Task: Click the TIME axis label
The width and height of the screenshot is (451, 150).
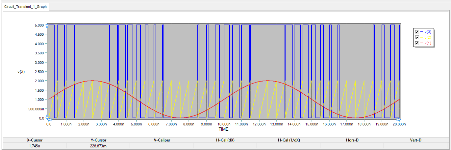Action: (x=224, y=129)
